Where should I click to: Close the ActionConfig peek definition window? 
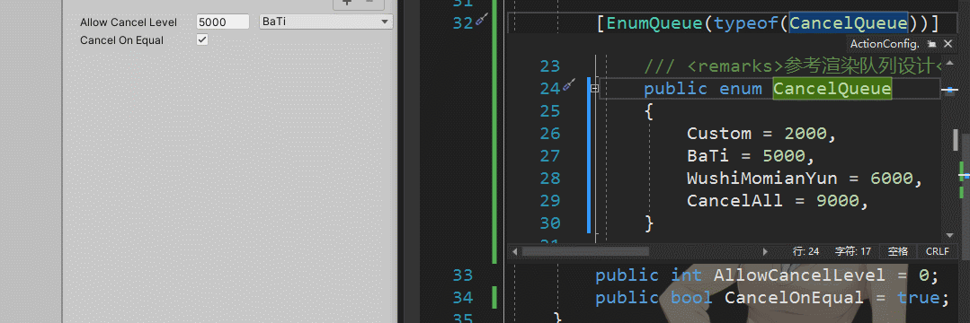(948, 44)
